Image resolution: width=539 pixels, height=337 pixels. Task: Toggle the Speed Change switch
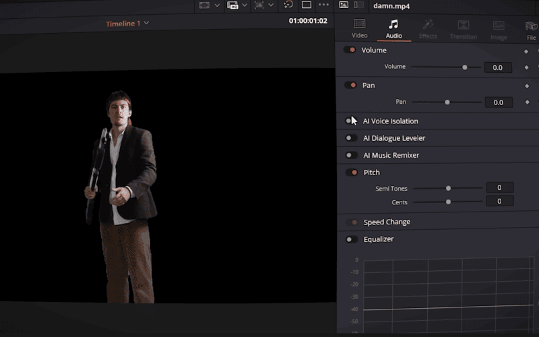coord(352,222)
